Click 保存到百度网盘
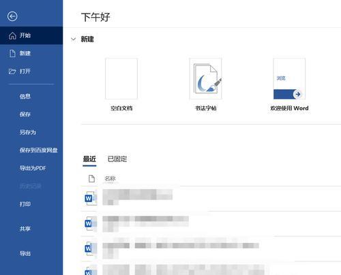 (x=38, y=150)
